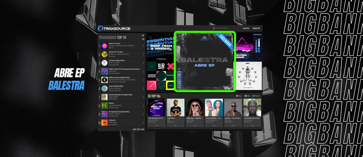Queue all DJ Top 10s list button

coord(247,96)
